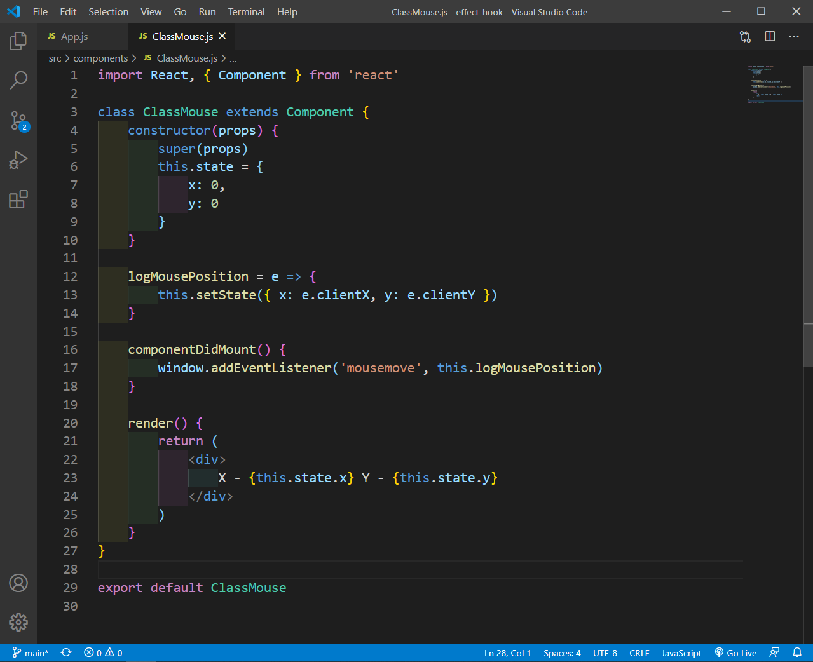Open the View menu
The image size is (813, 662).
pos(151,11)
